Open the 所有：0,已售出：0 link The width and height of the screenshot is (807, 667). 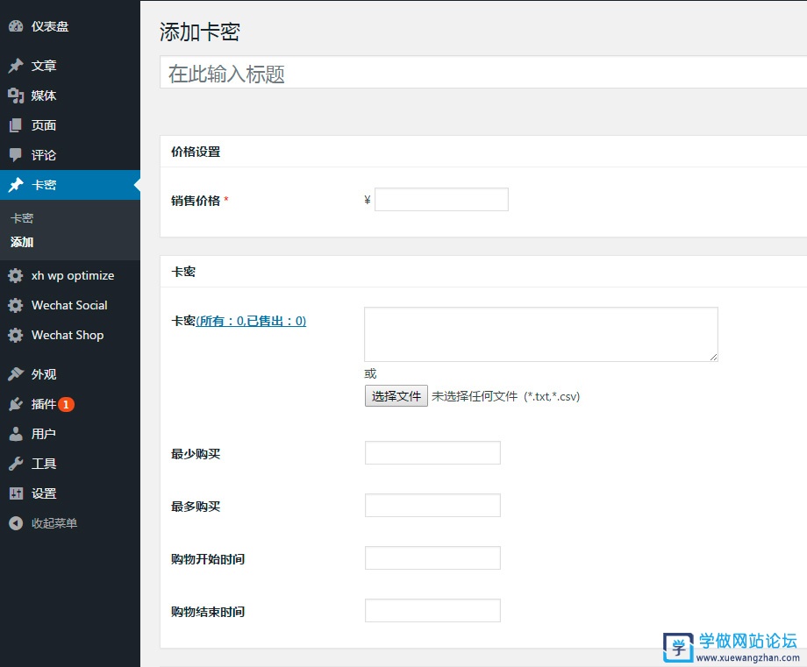point(254,321)
